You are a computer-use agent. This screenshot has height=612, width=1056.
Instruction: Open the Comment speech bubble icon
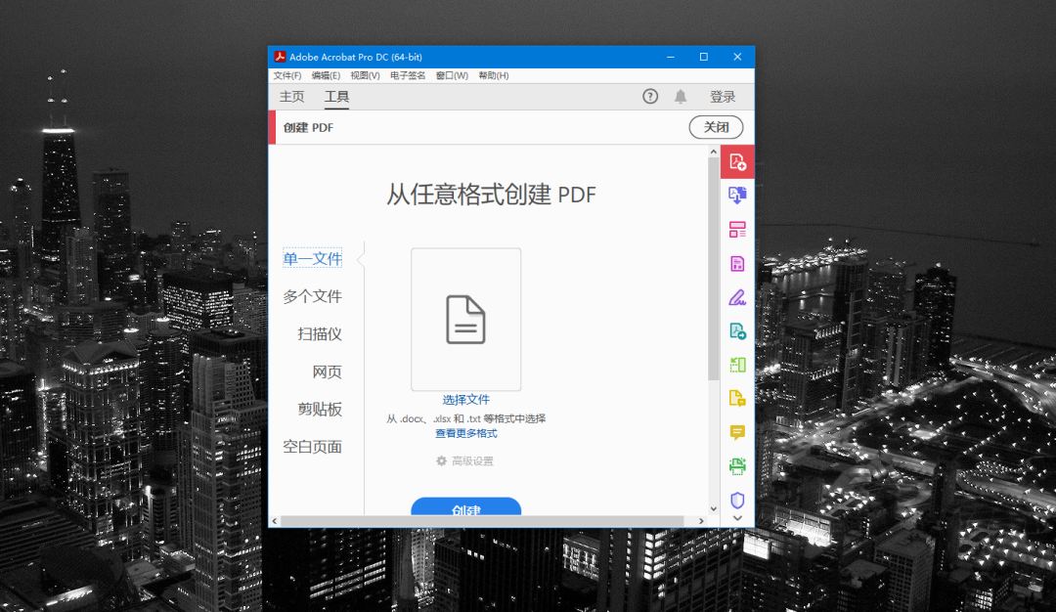pos(737,432)
